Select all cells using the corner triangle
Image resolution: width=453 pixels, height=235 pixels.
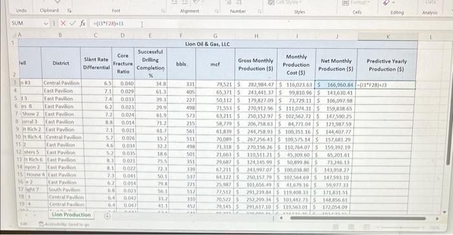pyautogui.click(x=14, y=36)
